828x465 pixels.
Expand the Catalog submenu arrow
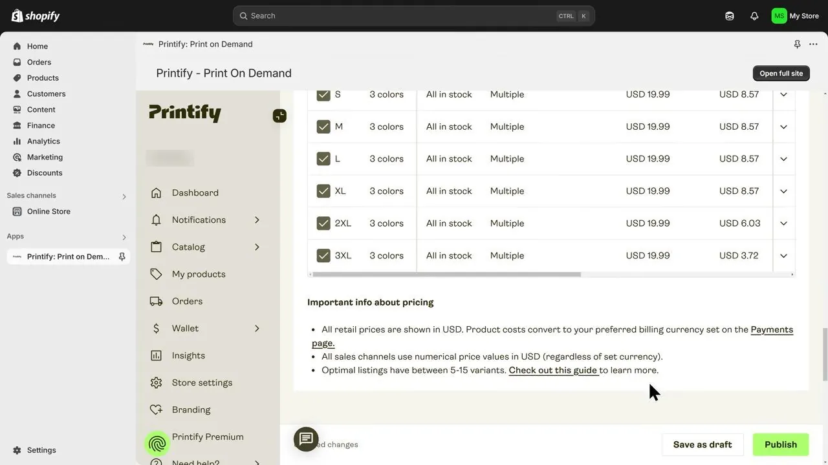tap(257, 247)
